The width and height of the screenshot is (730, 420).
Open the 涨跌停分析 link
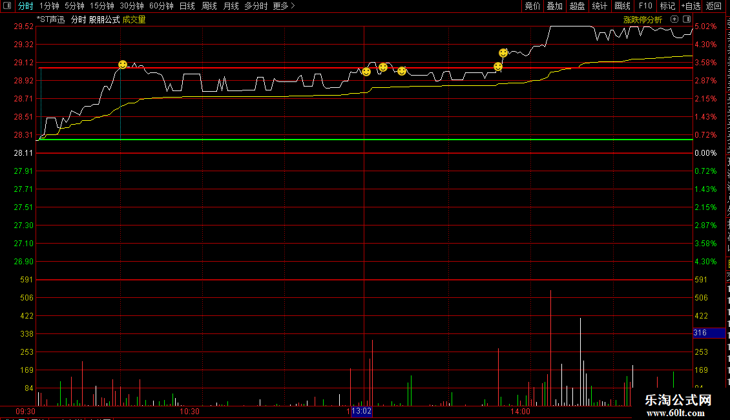tap(643, 19)
